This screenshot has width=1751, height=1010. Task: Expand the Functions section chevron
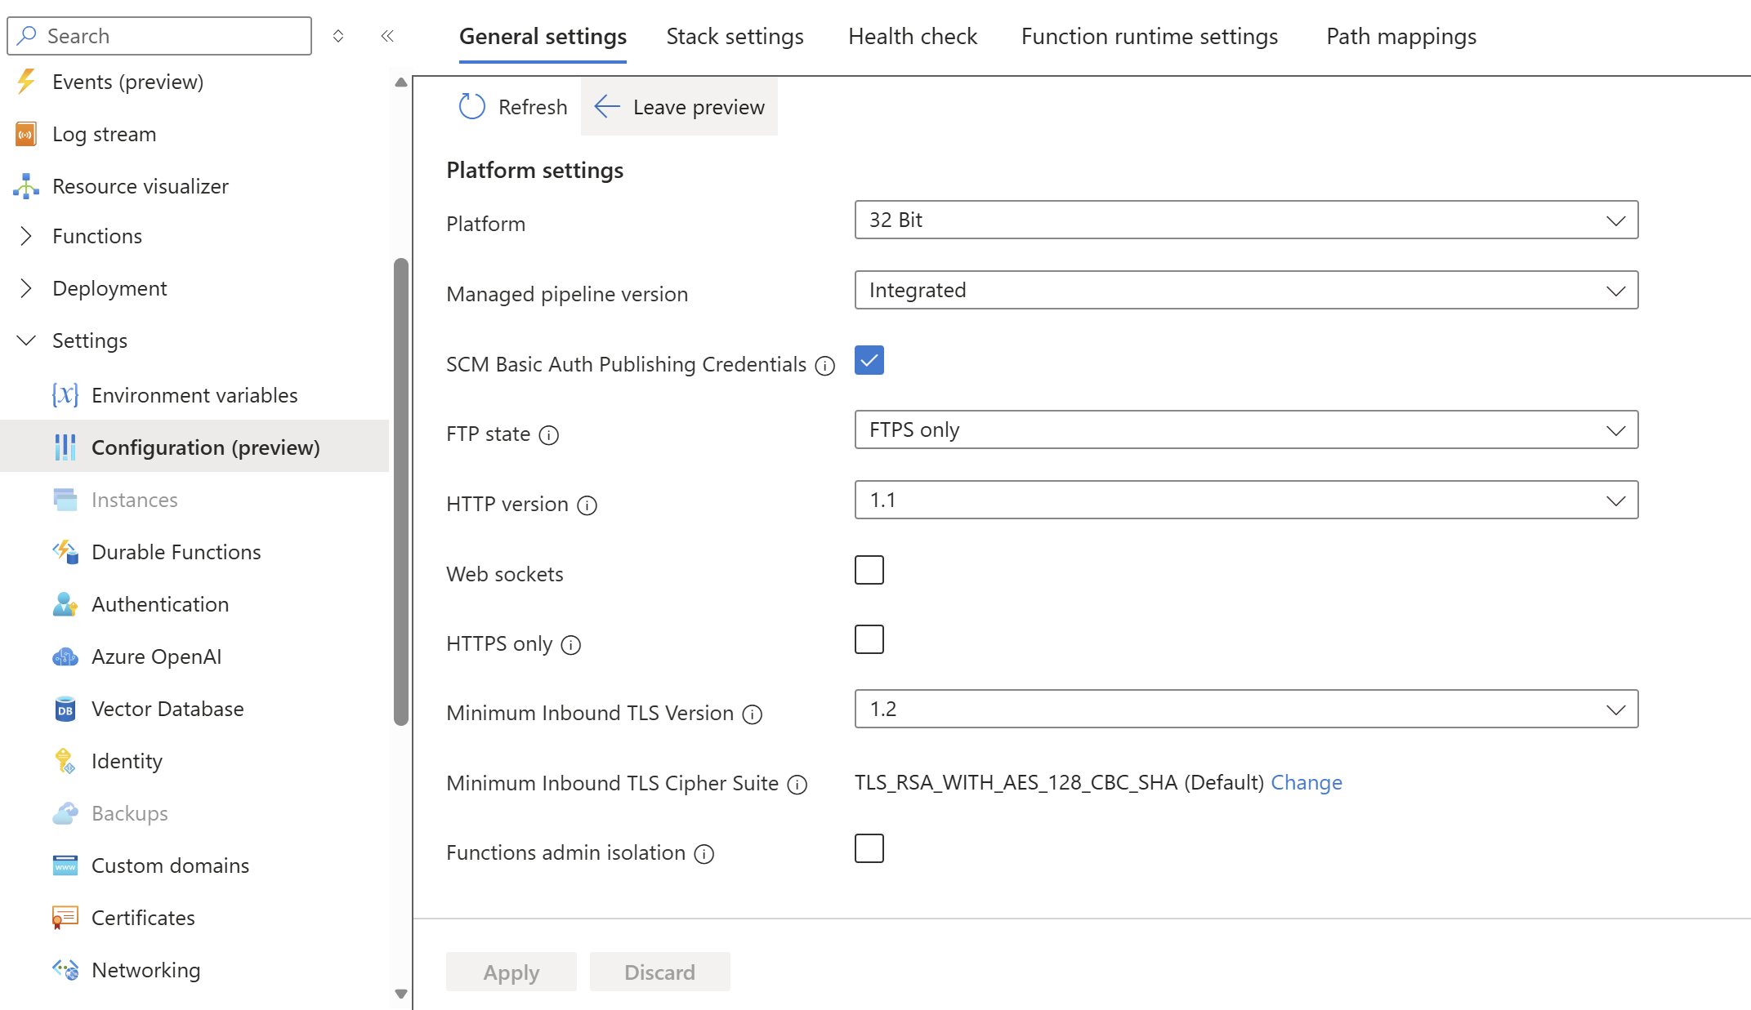click(x=26, y=236)
